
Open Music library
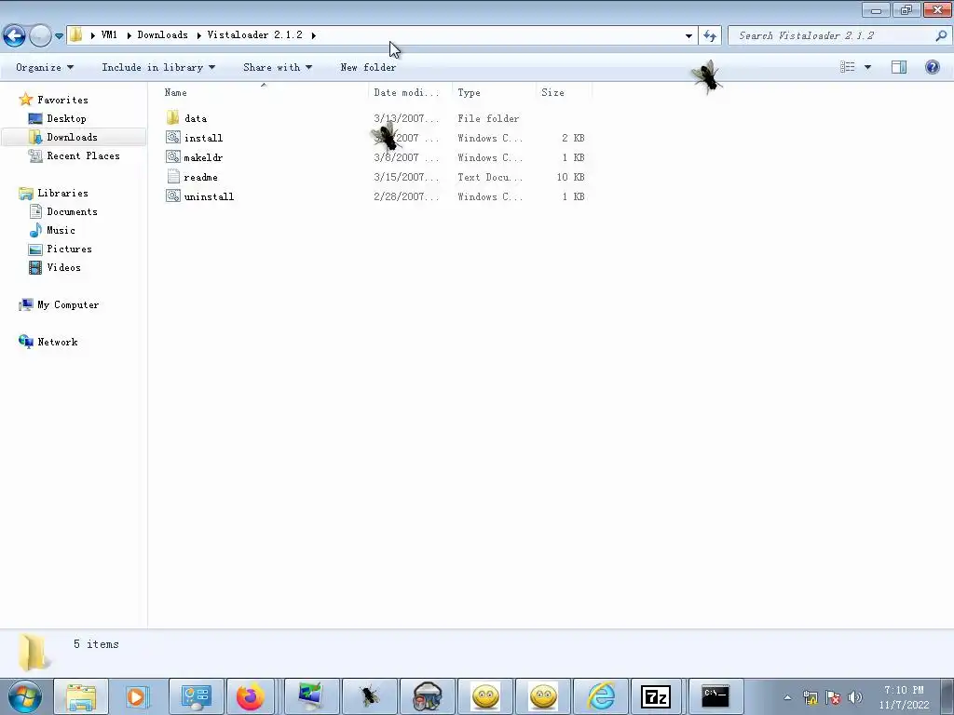(61, 230)
